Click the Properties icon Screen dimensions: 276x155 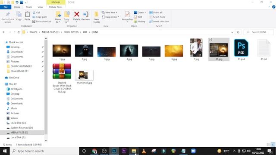[x=127, y=14]
